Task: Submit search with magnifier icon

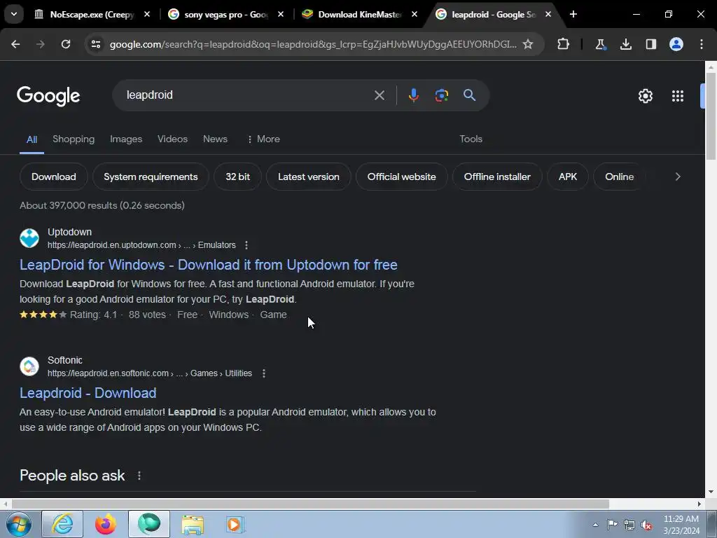Action: click(x=469, y=95)
